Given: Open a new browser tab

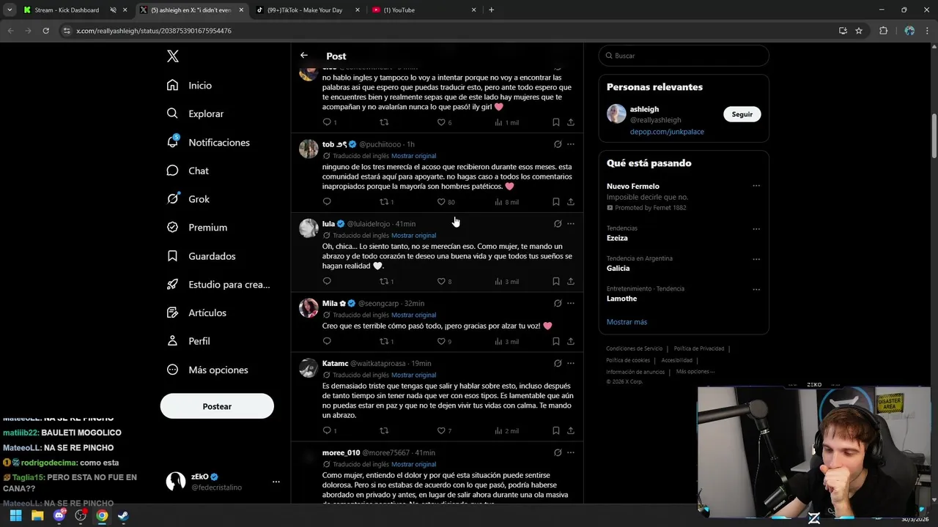Looking at the screenshot, I should click(x=491, y=10).
